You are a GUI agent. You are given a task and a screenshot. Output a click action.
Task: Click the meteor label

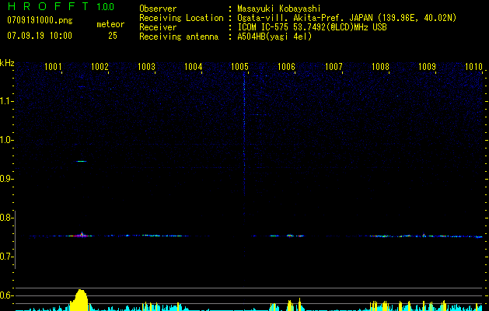coord(110,24)
